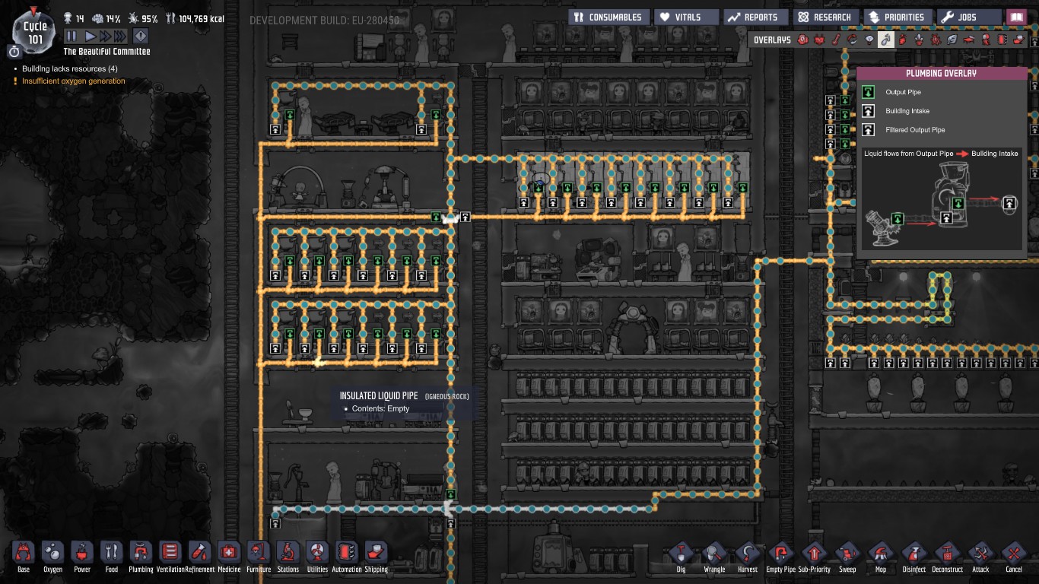Toggle the oxygen overlay icon
Viewport: 1039px width, 584px height.
[803, 40]
